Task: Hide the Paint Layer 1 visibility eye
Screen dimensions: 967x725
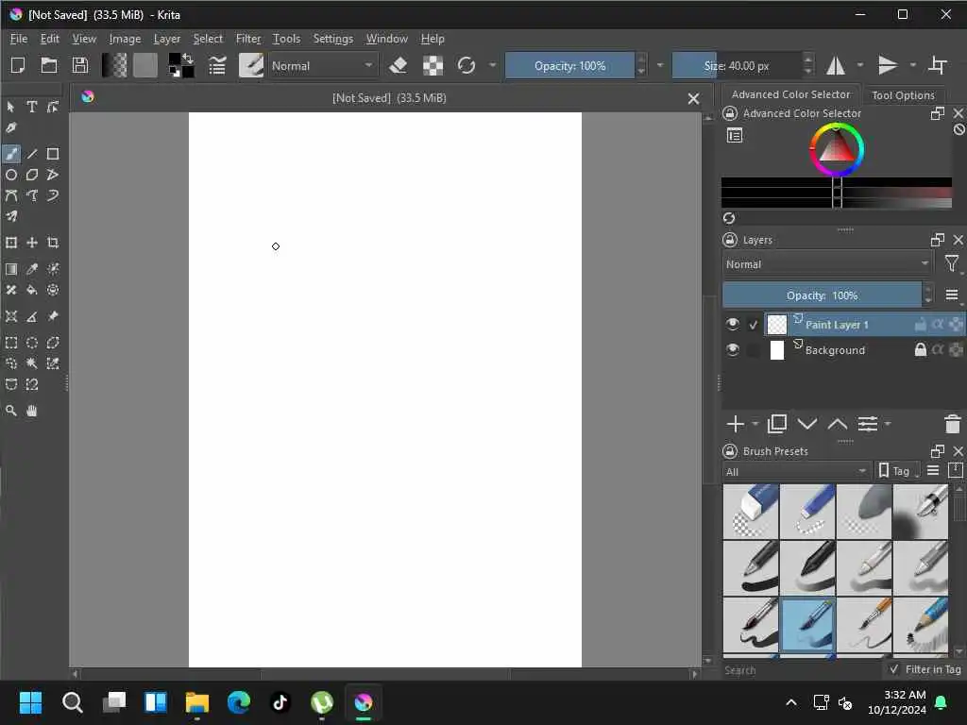Action: (733, 325)
